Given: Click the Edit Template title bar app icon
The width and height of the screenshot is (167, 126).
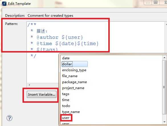Looking at the screenshot, I should (x=4, y=4).
